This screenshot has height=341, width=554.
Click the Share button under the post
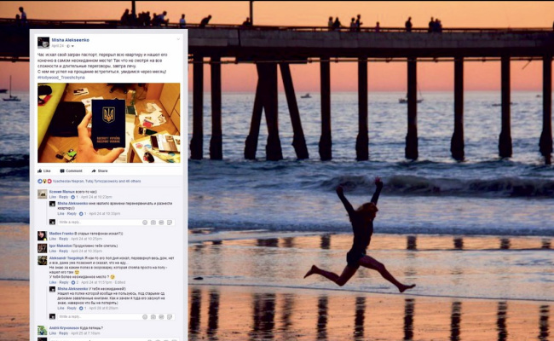pos(101,170)
